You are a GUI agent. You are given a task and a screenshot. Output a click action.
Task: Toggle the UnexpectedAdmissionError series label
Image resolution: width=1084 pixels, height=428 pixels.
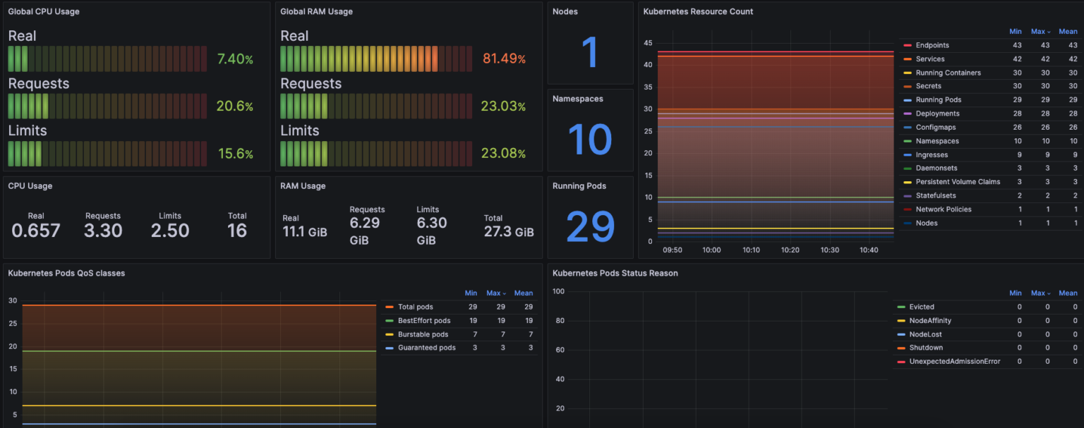(955, 362)
